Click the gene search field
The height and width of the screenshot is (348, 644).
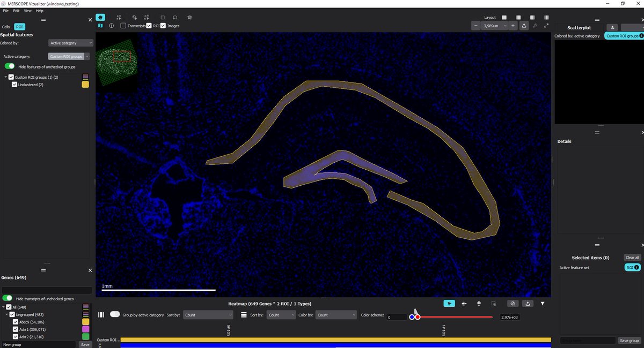47,290
